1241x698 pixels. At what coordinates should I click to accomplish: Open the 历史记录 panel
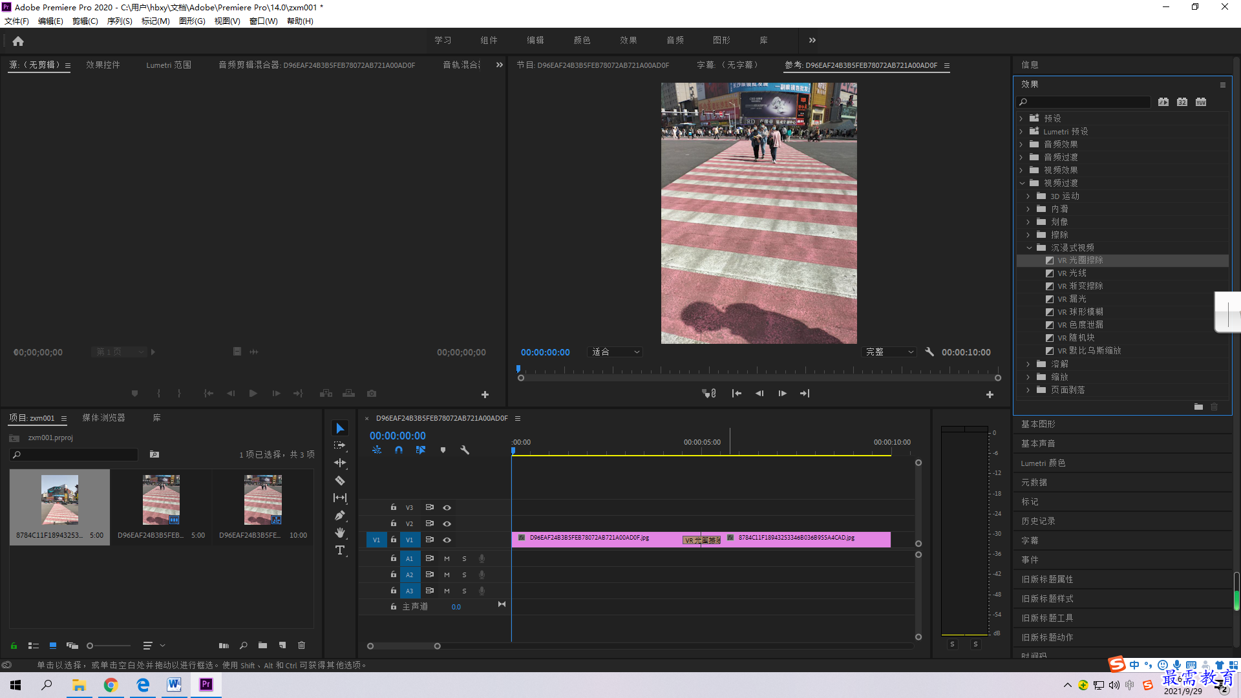(1038, 521)
